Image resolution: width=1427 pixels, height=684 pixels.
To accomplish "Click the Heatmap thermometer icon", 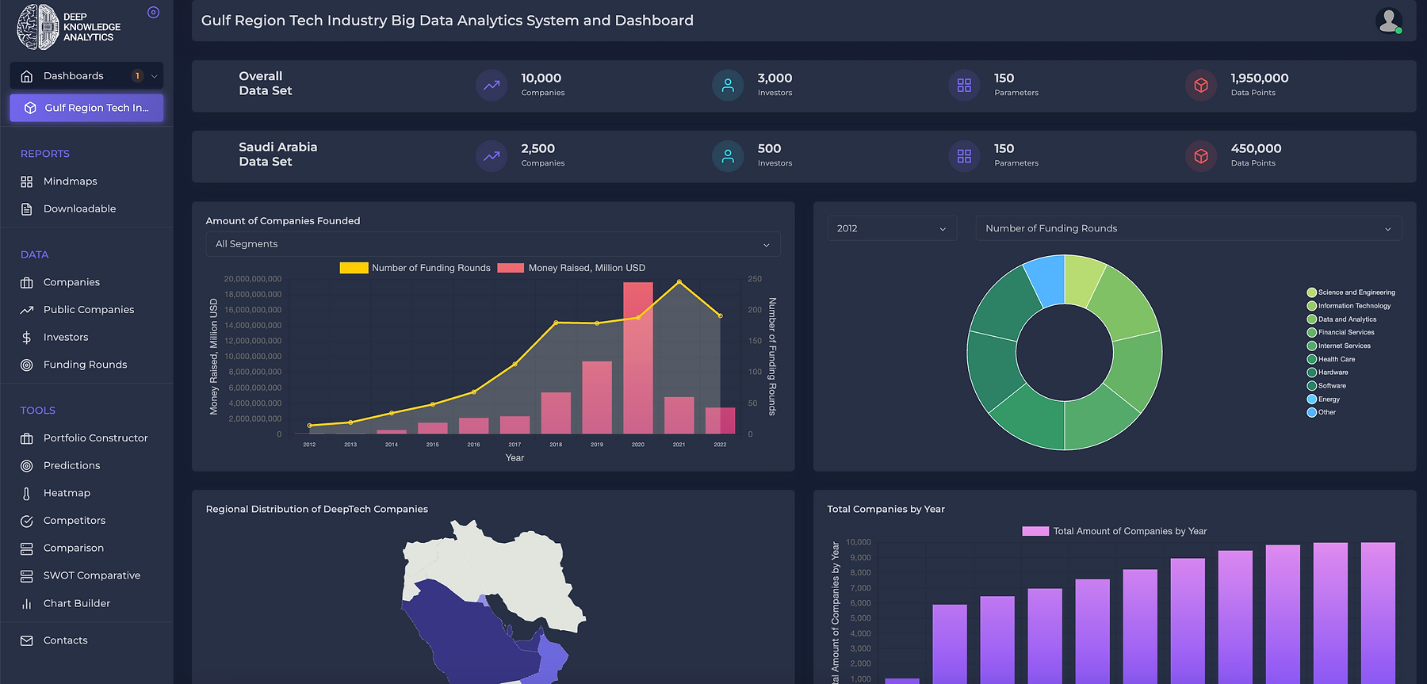I will [26, 494].
